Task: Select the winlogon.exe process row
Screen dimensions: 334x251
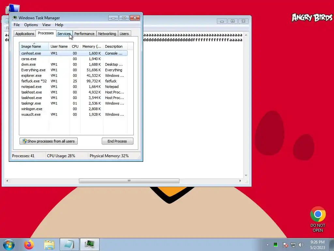Action: 73,109
